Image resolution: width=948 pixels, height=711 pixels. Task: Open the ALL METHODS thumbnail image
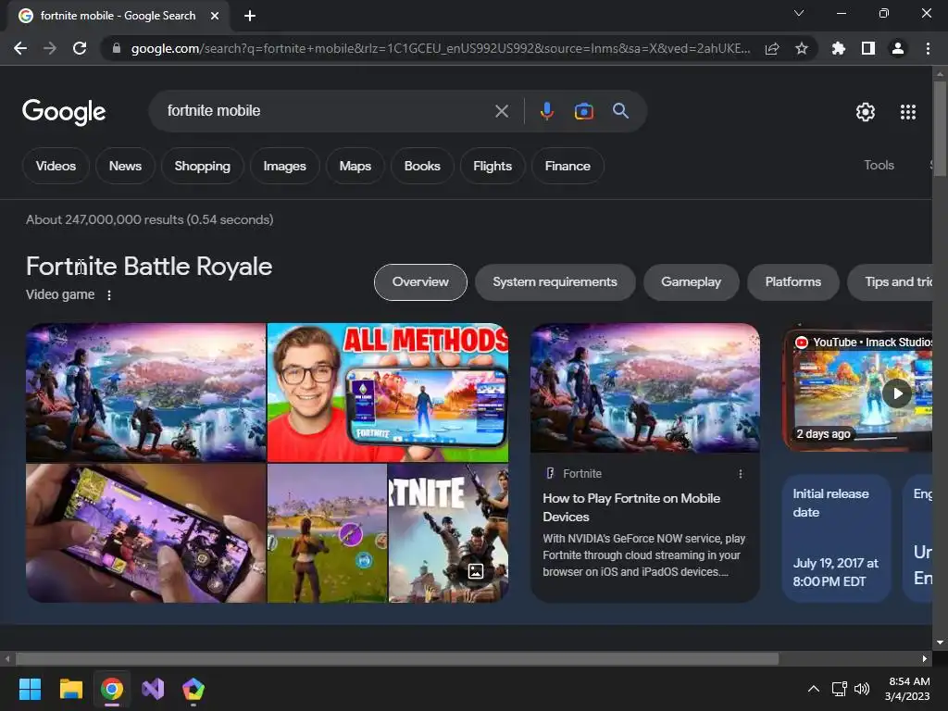coord(388,393)
